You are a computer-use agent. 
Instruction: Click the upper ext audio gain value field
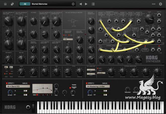tap(91, 70)
